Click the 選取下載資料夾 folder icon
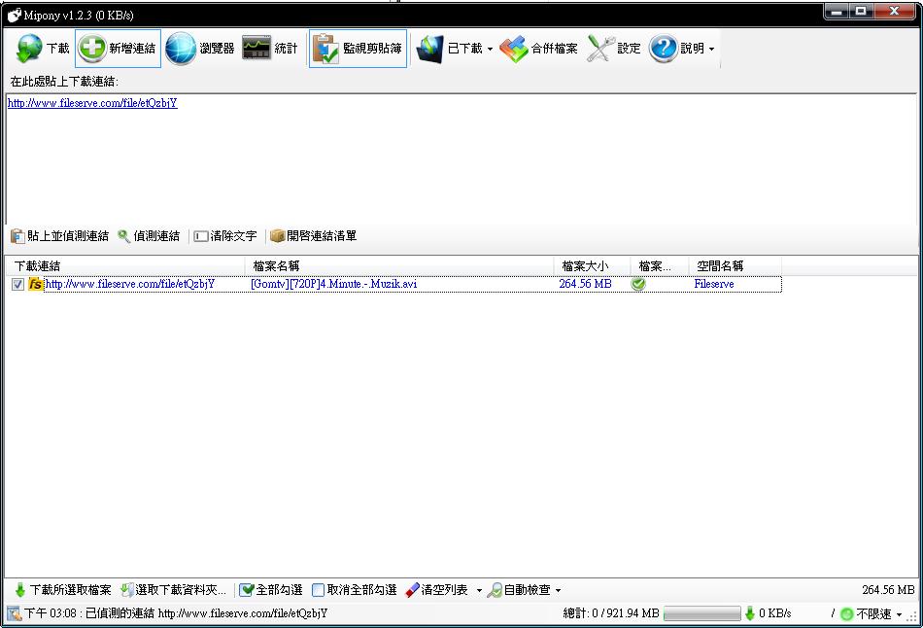Image resolution: width=923 pixels, height=628 pixels. (127, 590)
